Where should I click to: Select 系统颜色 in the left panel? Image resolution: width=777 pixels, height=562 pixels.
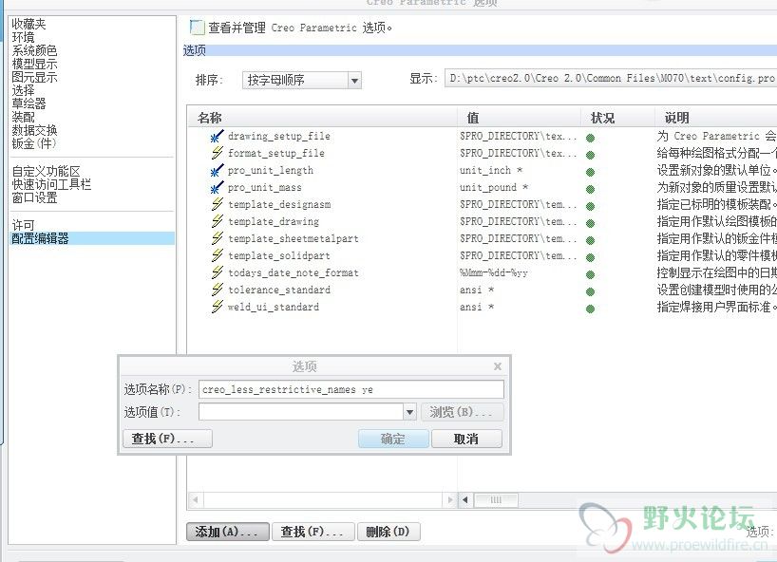coord(35,50)
